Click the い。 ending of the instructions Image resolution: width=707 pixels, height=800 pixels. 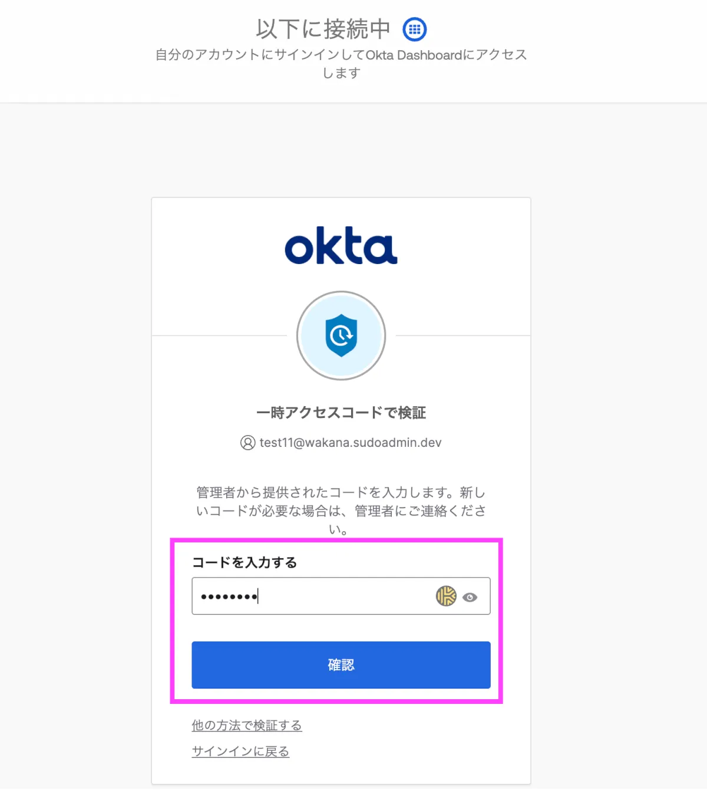tap(338, 529)
